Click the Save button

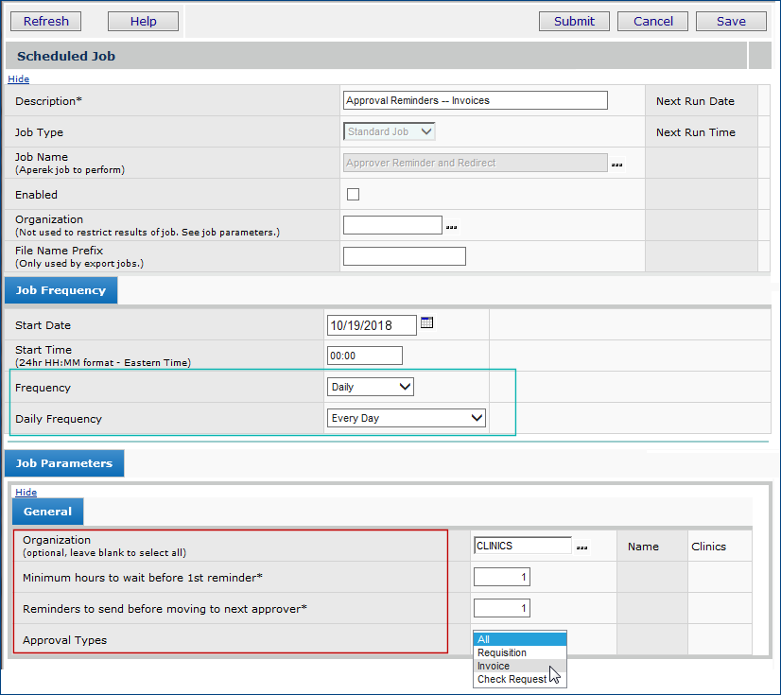click(x=730, y=21)
